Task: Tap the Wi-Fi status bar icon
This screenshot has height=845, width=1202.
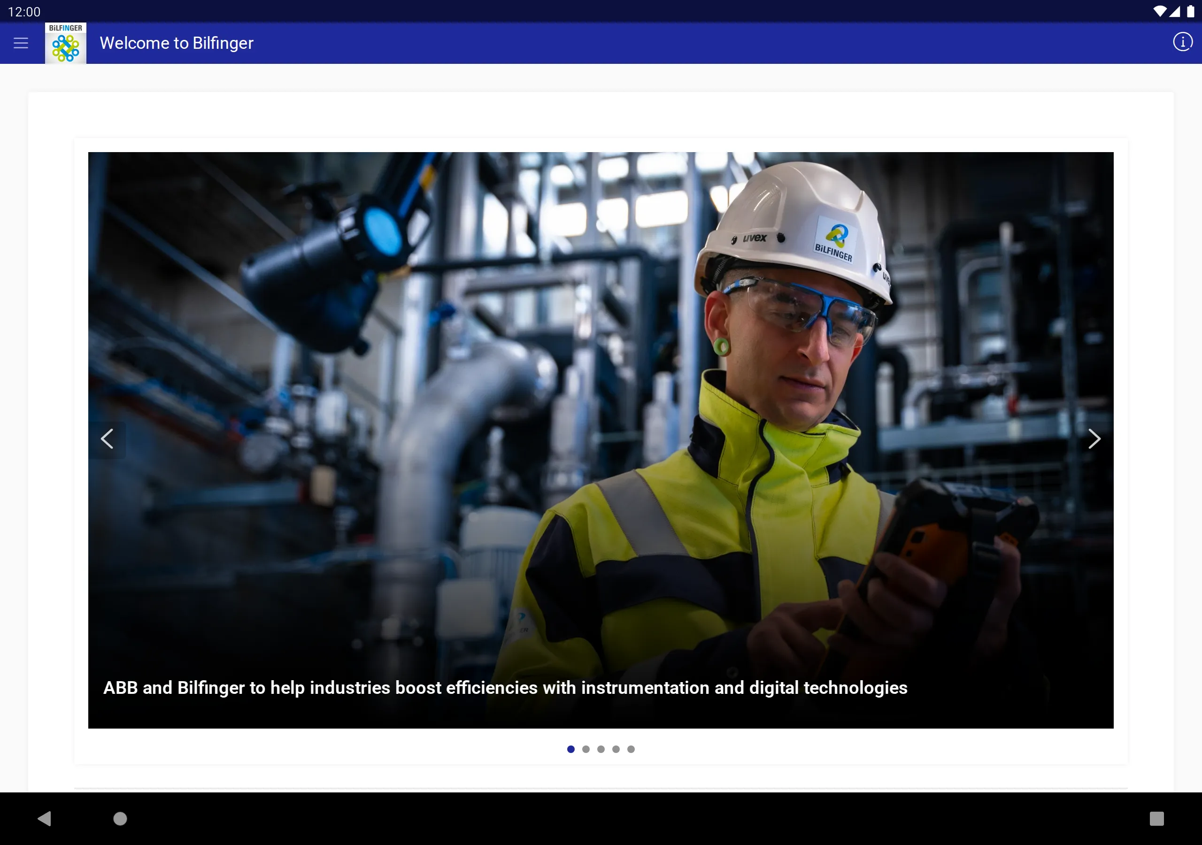Action: [1159, 12]
